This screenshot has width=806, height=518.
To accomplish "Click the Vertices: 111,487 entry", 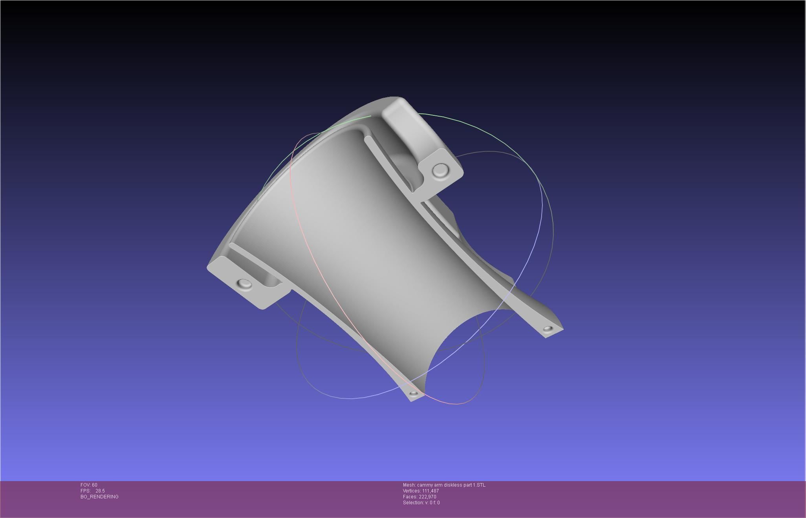I will [x=421, y=491].
